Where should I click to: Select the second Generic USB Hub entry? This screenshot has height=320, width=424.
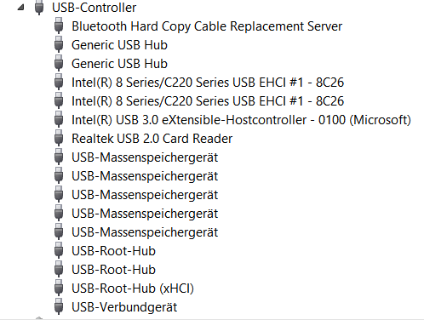point(119,64)
